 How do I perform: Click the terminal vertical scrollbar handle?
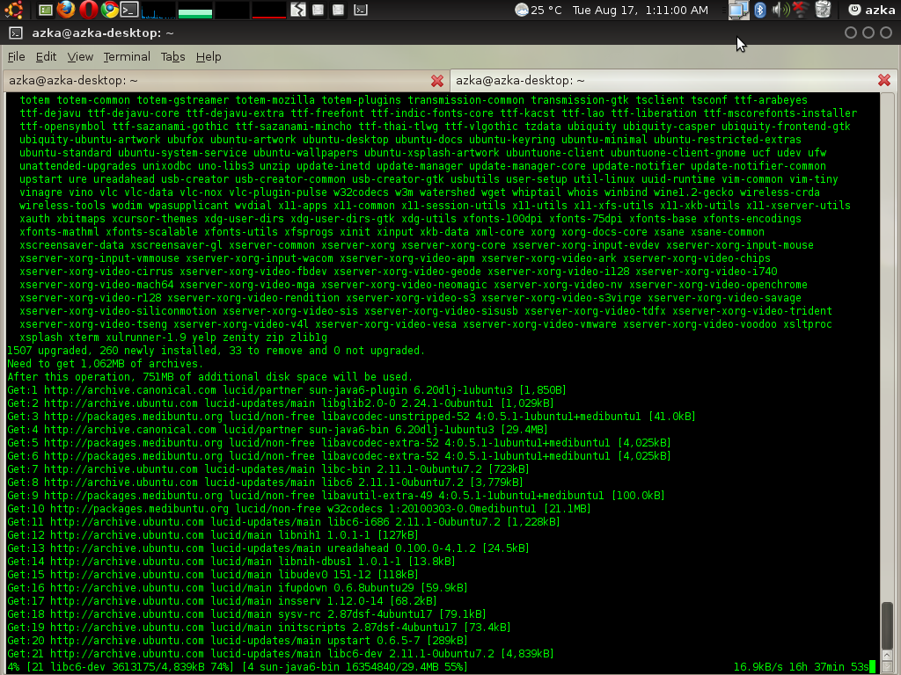tap(887, 626)
